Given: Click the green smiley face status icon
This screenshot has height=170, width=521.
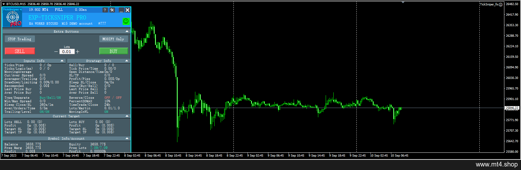Looking at the screenshot, I should point(126,21).
